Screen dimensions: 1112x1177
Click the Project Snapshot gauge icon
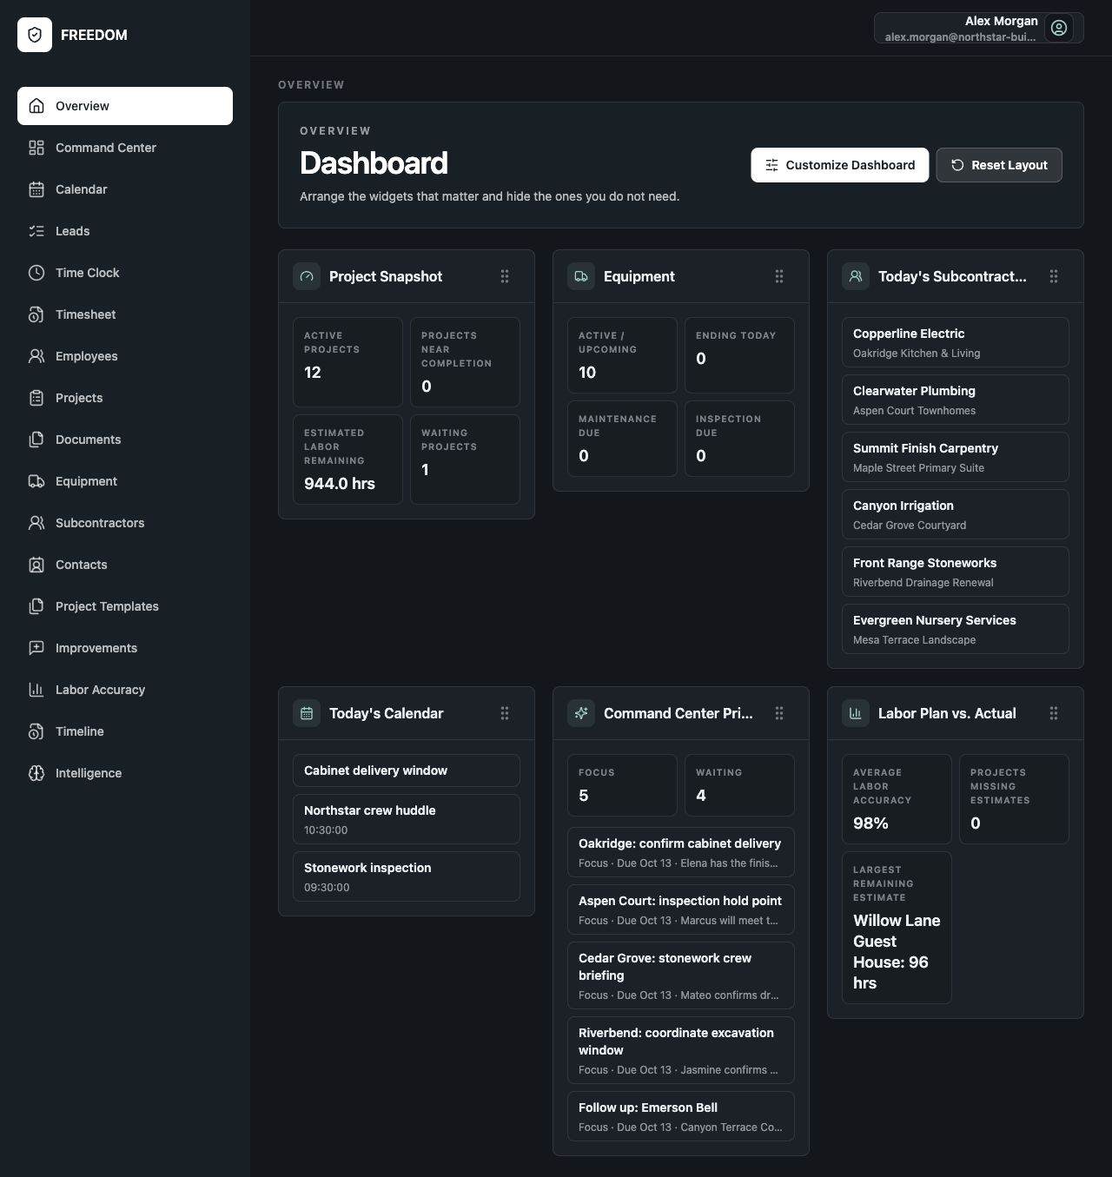tap(307, 276)
